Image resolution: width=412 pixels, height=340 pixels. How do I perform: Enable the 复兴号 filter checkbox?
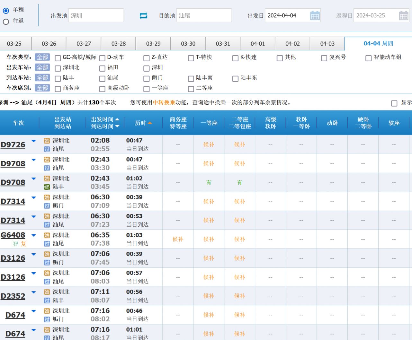(324, 58)
